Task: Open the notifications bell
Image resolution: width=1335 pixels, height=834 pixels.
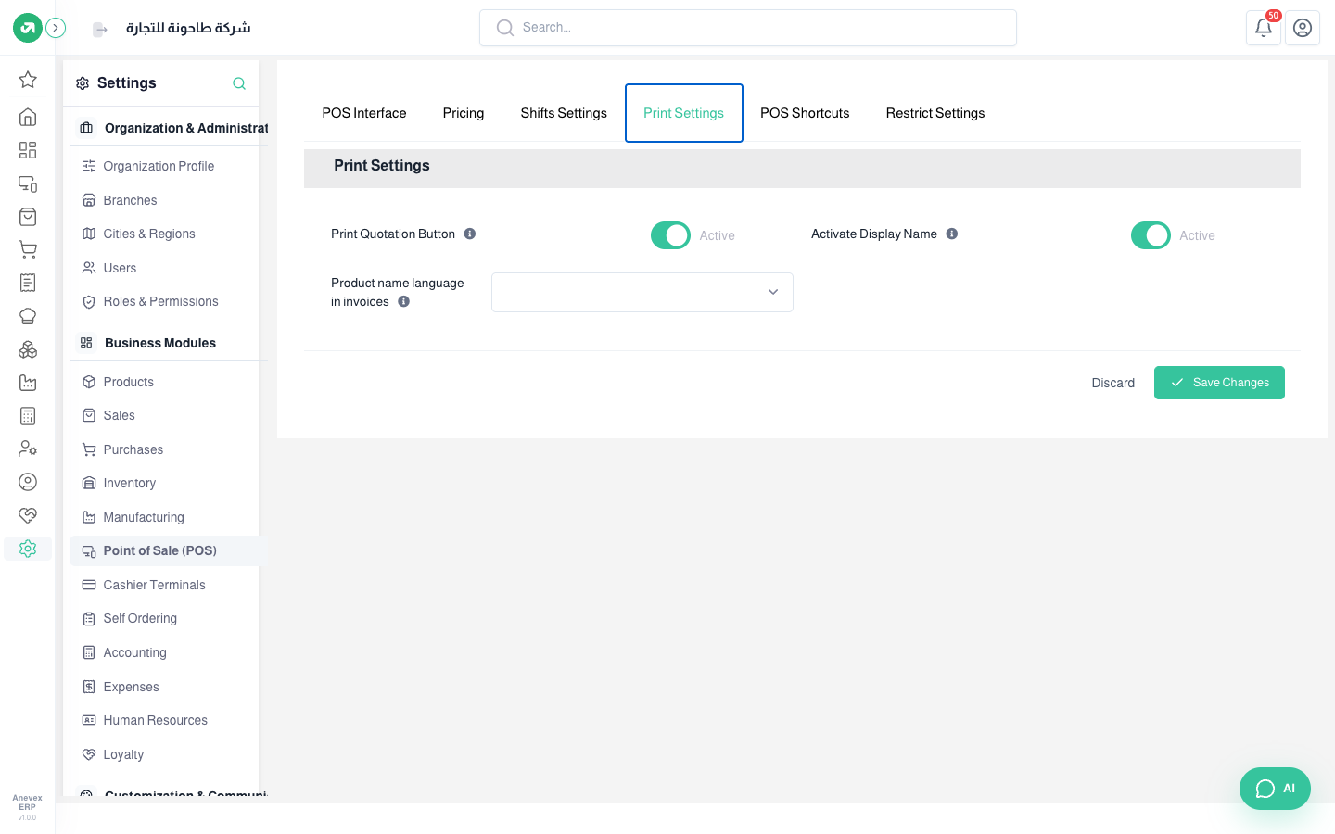Action: (1264, 28)
